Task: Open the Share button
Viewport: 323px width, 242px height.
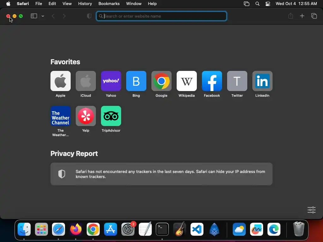Action: coord(291,16)
